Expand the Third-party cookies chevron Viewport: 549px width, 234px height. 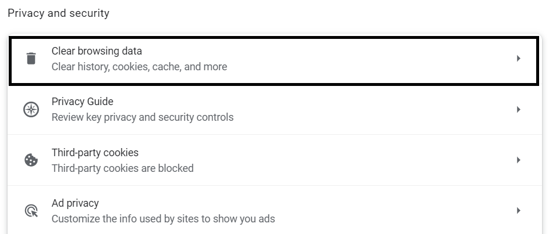click(518, 160)
